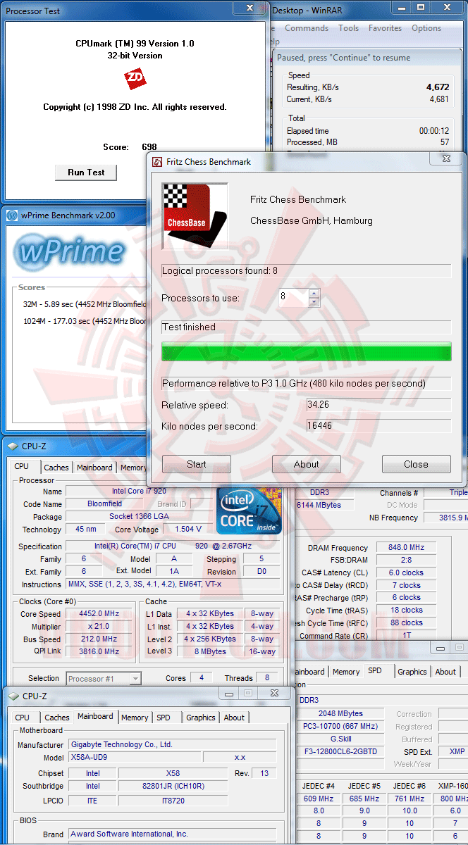Open the WinRAR Tools menu

click(x=348, y=28)
